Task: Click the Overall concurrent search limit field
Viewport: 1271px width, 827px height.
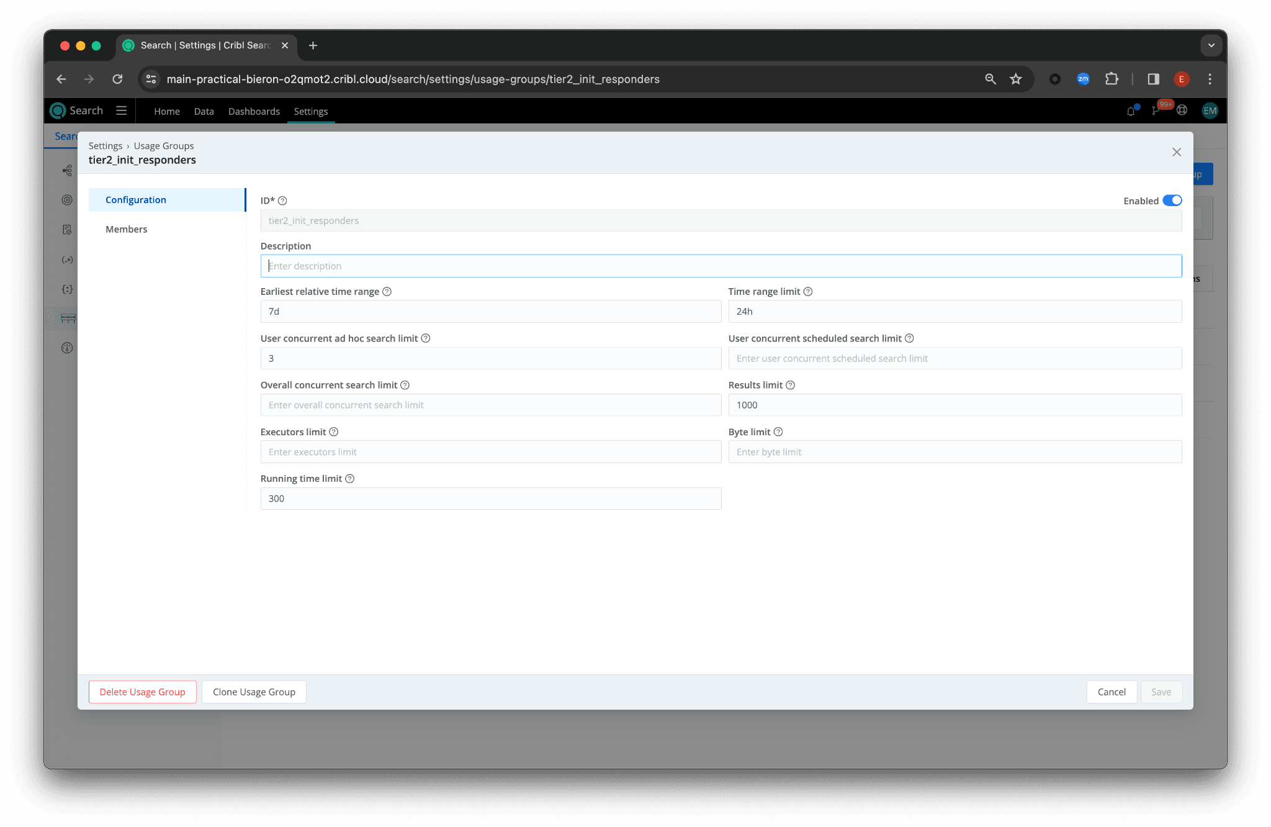Action: tap(490, 405)
